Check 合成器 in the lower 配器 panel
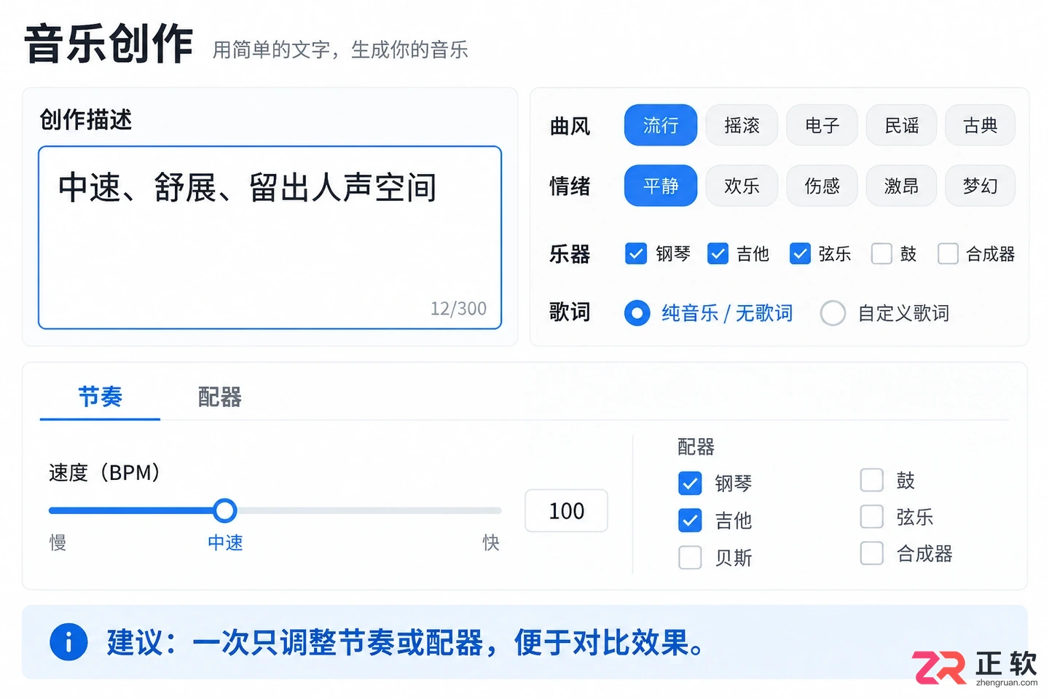 click(872, 553)
